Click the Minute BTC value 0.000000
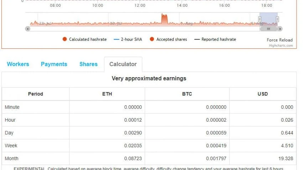 [216, 107]
